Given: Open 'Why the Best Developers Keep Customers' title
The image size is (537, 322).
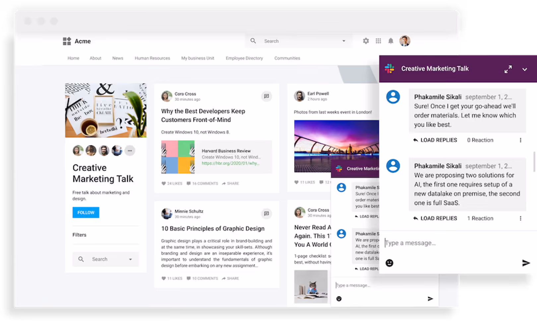Looking at the screenshot, I should click(x=203, y=116).
